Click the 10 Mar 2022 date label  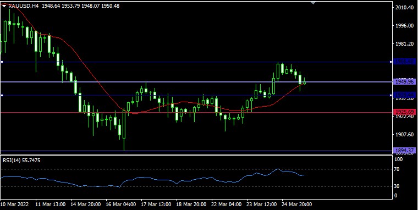click(15, 205)
